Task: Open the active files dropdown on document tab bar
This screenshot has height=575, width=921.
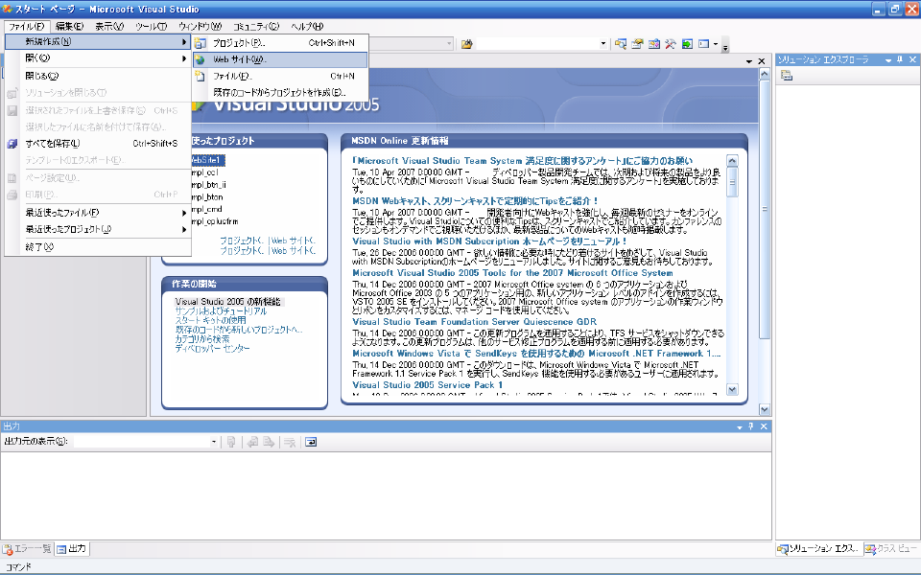Action: click(x=749, y=61)
